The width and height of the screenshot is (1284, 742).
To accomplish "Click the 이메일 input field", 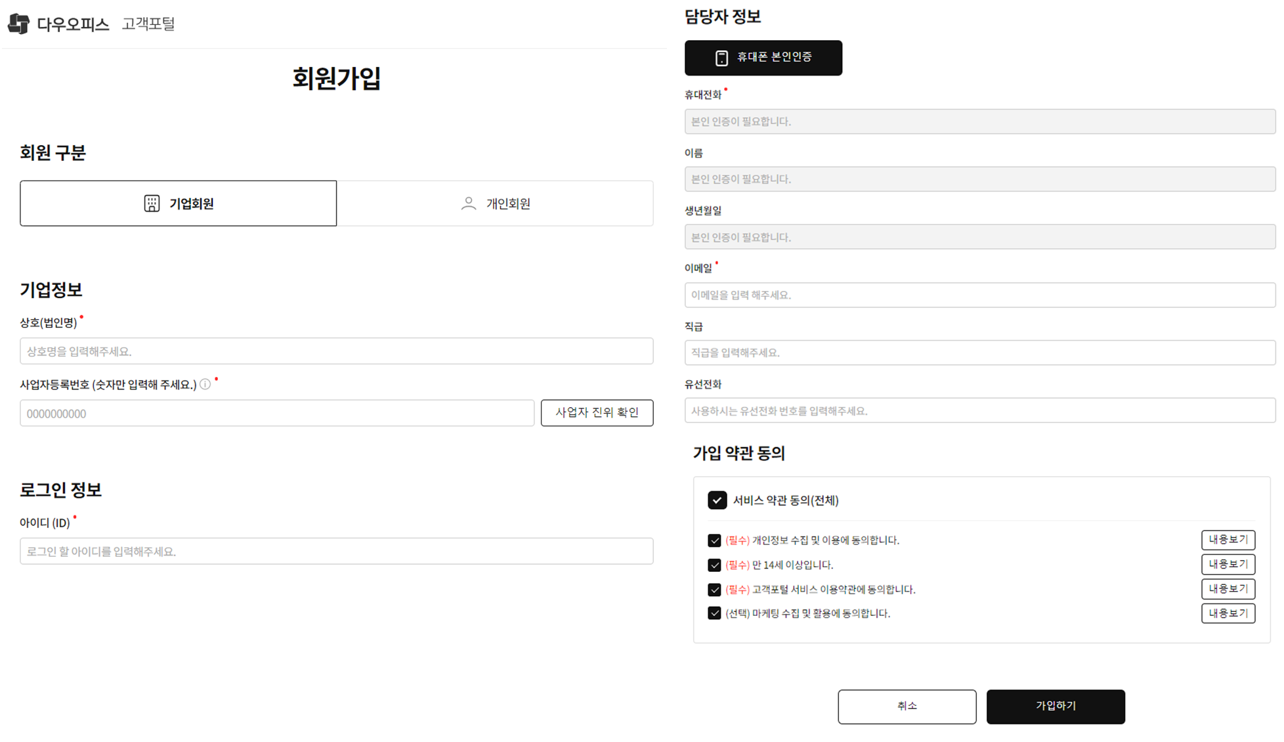I will (x=979, y=295).
